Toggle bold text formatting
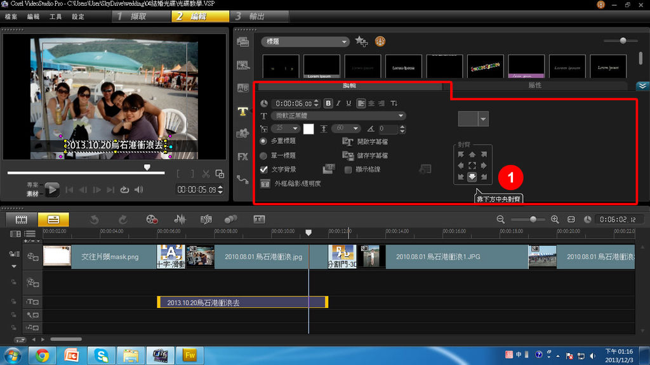Viewport: 650px width, 365px height. point(328,103)
